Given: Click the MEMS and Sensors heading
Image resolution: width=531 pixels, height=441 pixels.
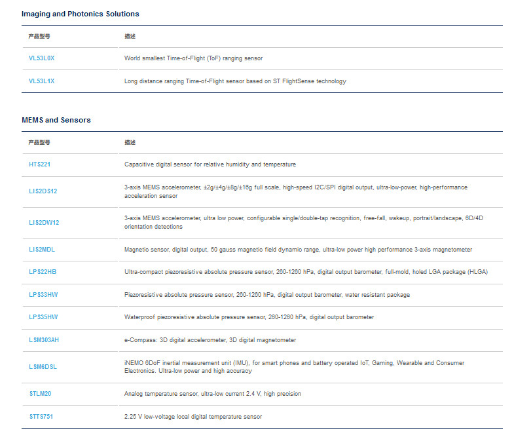Looking at the screenshot, I should pyautogui.click(x=56, y=120).
